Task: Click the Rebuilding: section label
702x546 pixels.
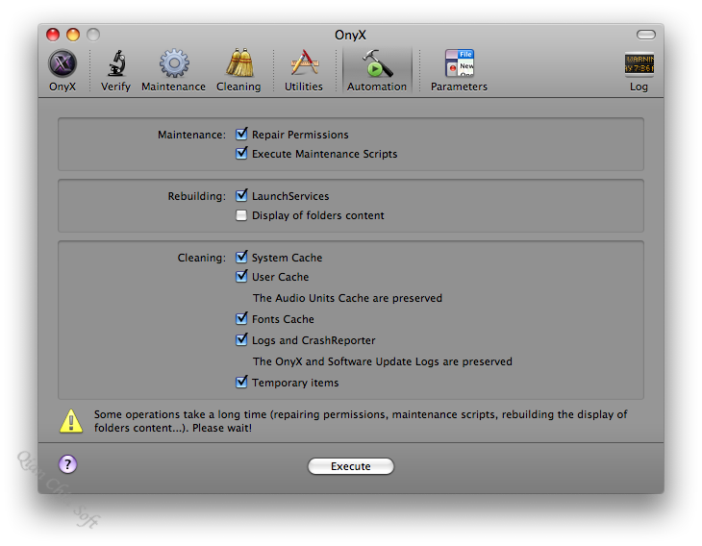Action: coord(196,196)
